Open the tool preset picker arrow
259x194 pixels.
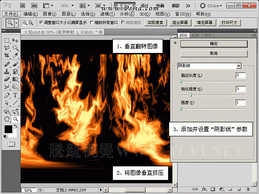pos(16,23)
